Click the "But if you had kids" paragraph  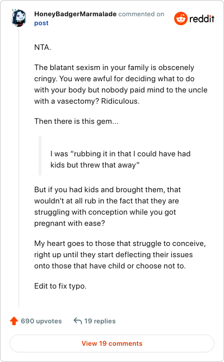[x=108, y=206]
